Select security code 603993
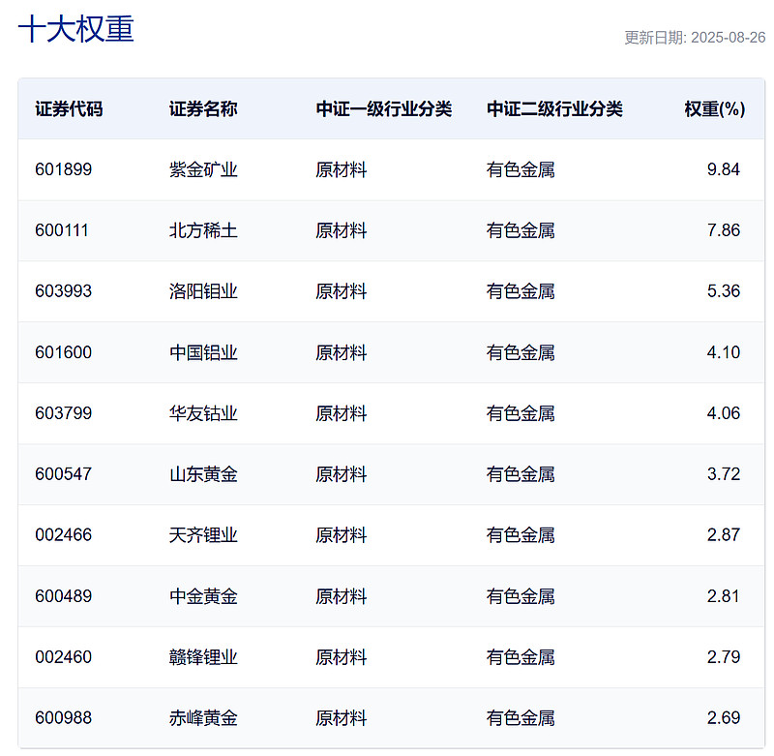Screen dimensions: 774x756 63,290
